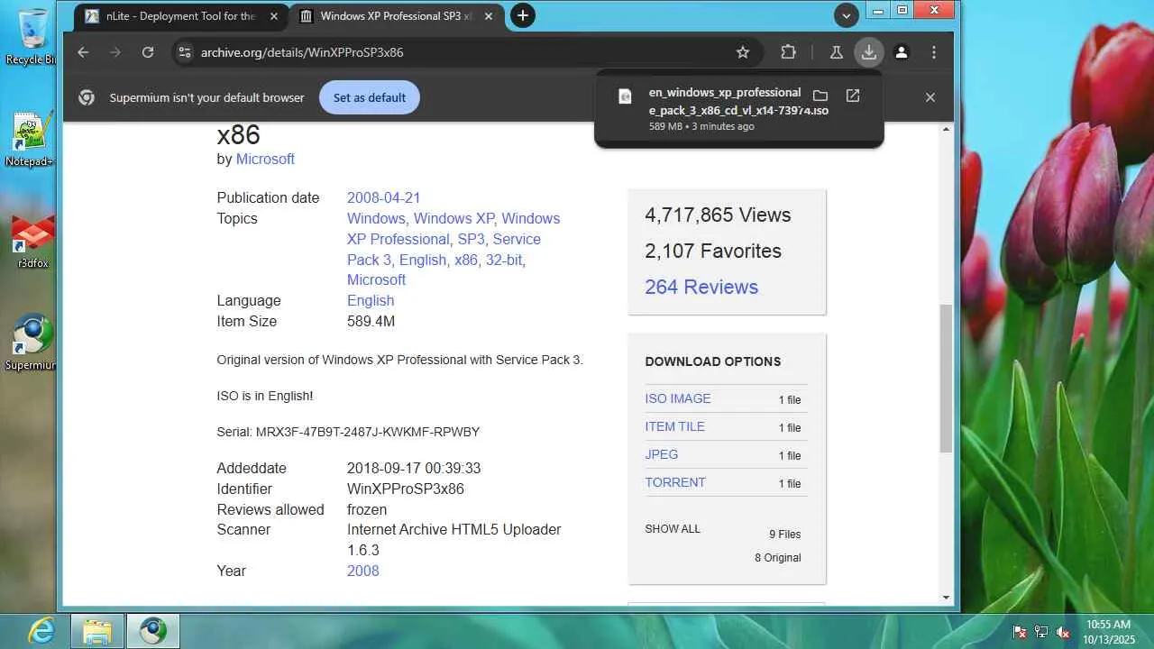The image size is (1154, 649).
Task: Open the tab search dropdown
Action: click(x=846, y=15)
